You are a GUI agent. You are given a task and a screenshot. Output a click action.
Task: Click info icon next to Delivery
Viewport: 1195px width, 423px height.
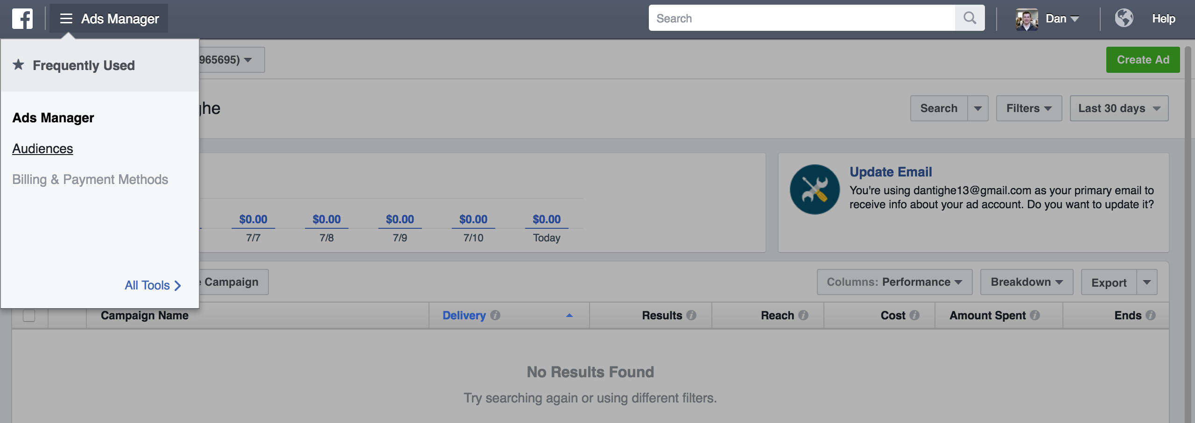click(x=496, y=316)
